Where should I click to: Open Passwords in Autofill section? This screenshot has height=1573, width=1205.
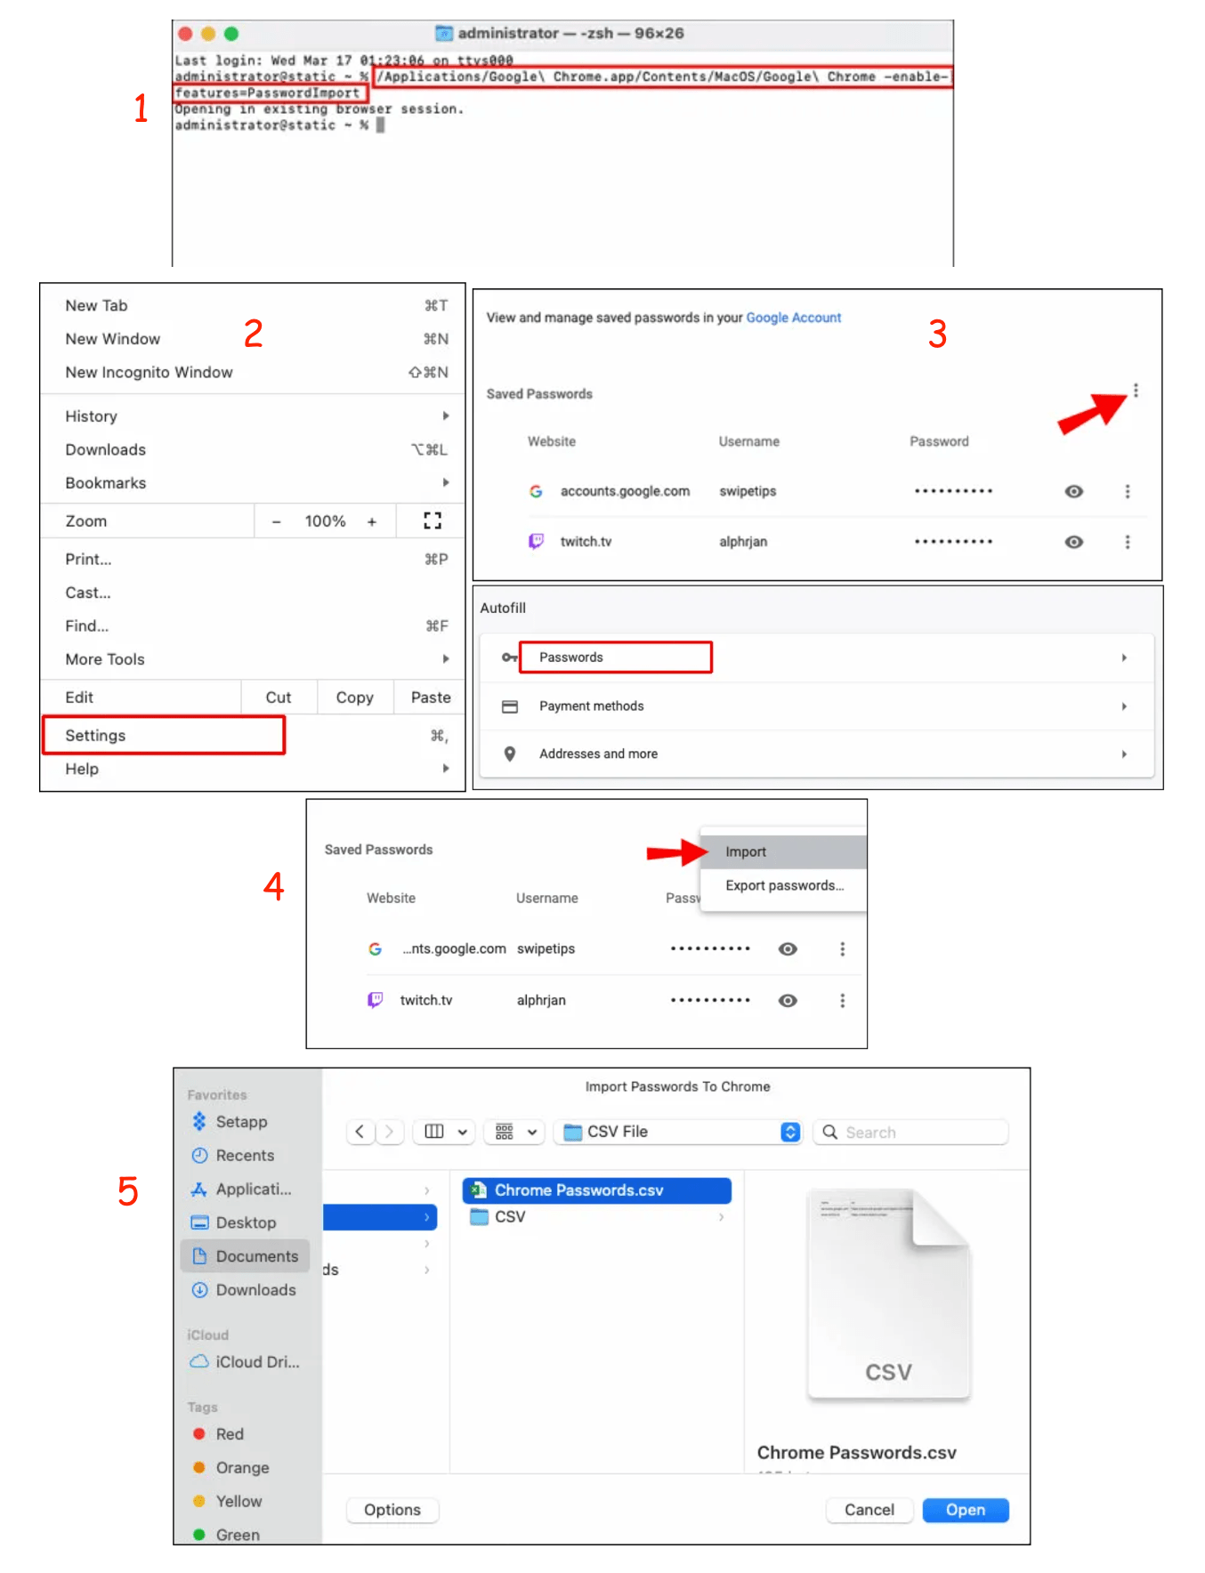coord(817,657)
